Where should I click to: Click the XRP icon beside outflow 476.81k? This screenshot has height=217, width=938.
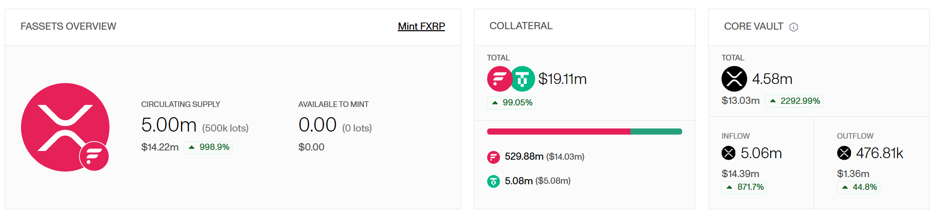[x=844, y=153]
